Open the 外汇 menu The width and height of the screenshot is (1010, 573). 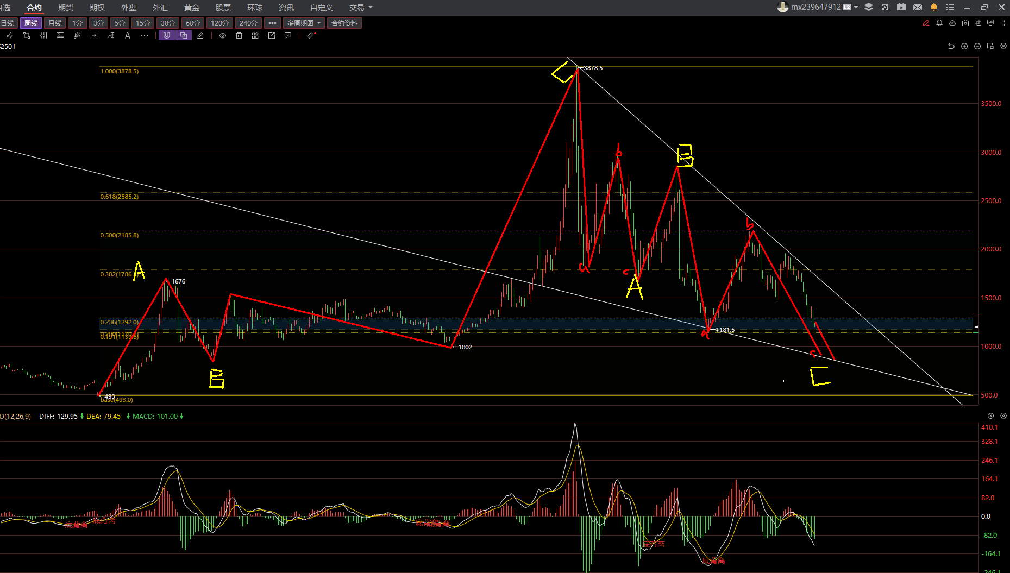(x=160, y=8)
